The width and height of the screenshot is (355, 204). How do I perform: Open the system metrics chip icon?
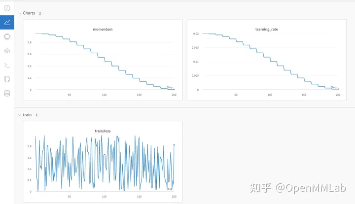(x=7, y=36)
